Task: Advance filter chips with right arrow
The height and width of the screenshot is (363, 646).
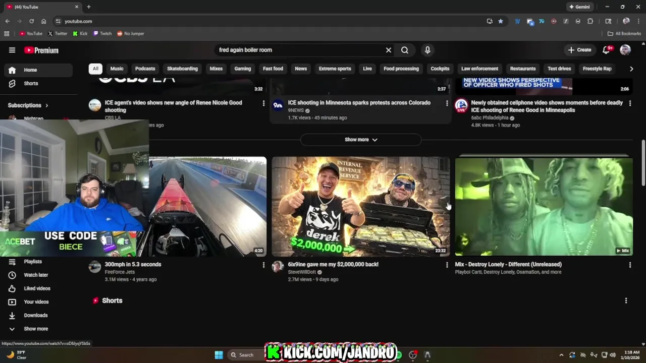Action: [631, 69]
